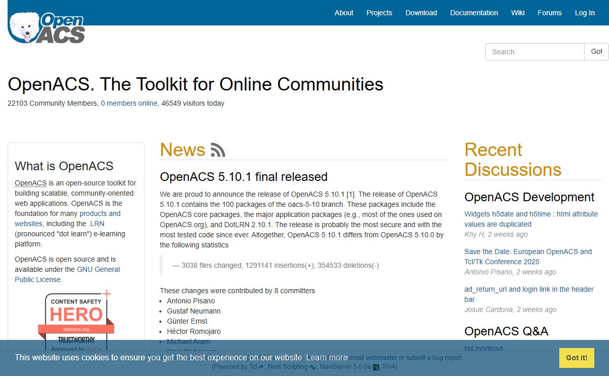Image resolution: width=609 pixels, height=376 pixels.
Task: Click Gustaf Neumann in committers list
Action: point(194,311)
